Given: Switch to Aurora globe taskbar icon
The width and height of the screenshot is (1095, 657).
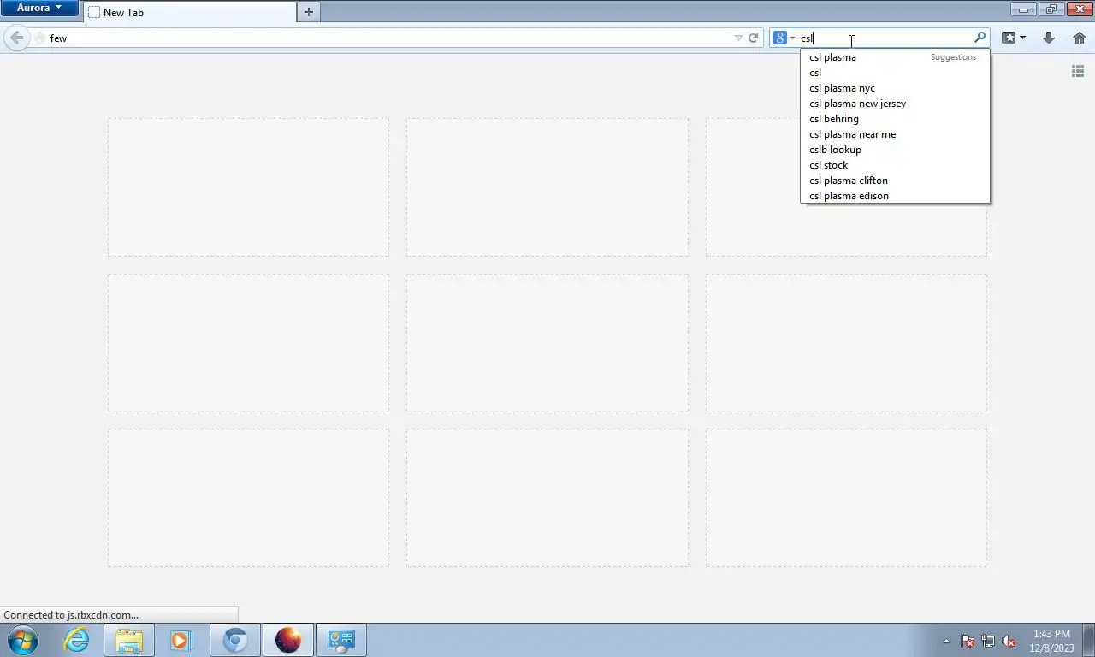Looking at the screenshot, I should click(288, 640).
